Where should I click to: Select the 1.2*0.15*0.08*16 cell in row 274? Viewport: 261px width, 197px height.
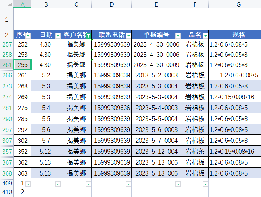(235, 97)
